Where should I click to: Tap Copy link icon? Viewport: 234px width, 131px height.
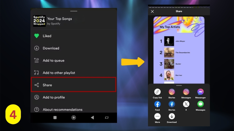[x=157, y=92]
